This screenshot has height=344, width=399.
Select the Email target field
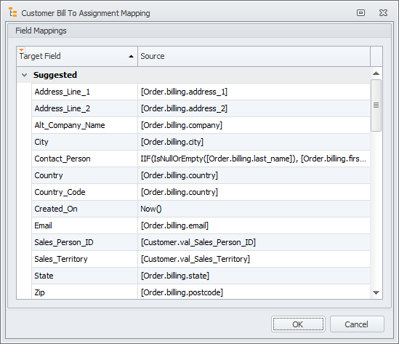(x=84, y=225)
